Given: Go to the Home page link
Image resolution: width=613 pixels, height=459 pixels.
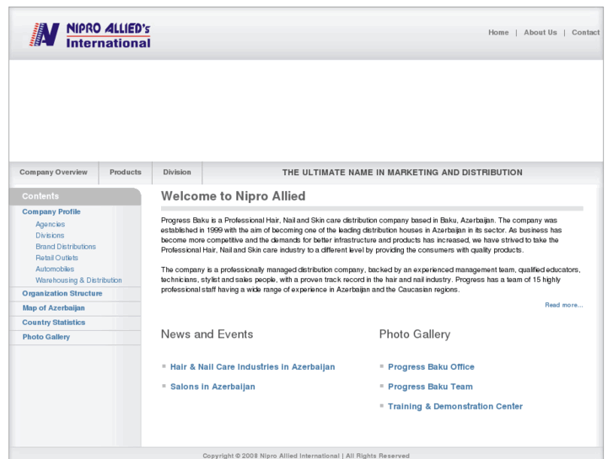Looking at the screenshot, I should tap(498, 32).
